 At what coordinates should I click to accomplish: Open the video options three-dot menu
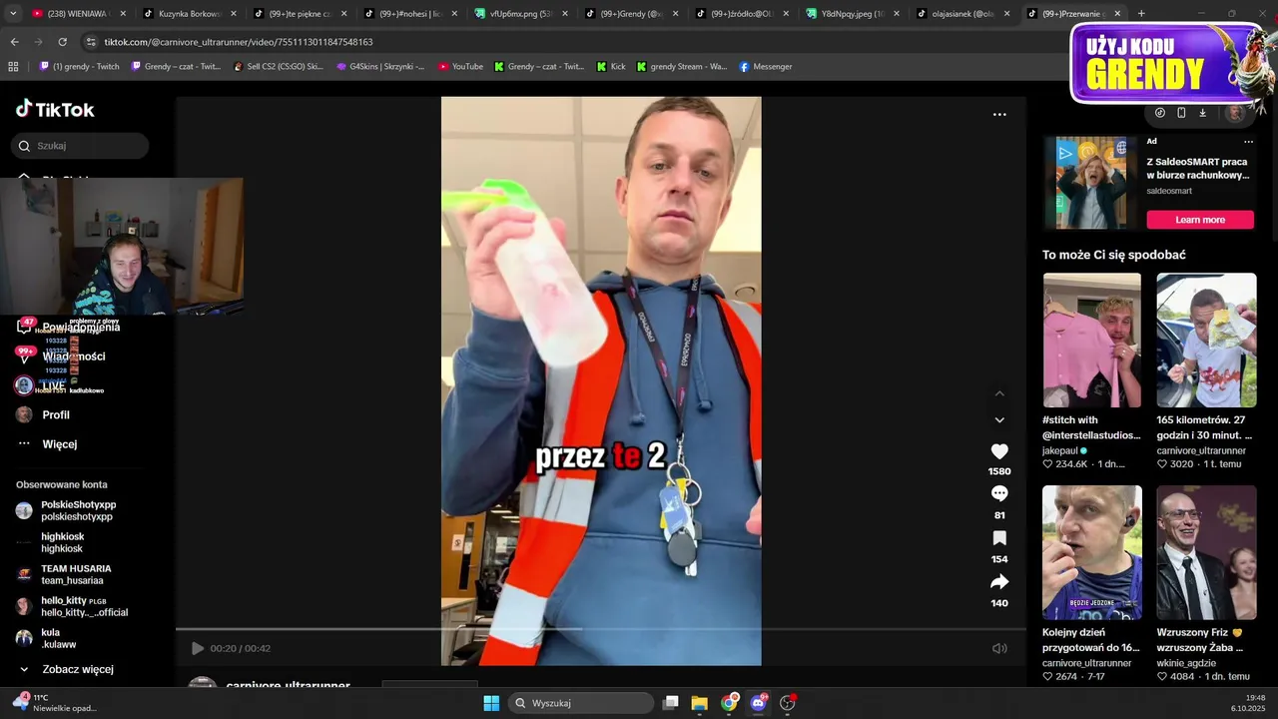coord(999,115)
